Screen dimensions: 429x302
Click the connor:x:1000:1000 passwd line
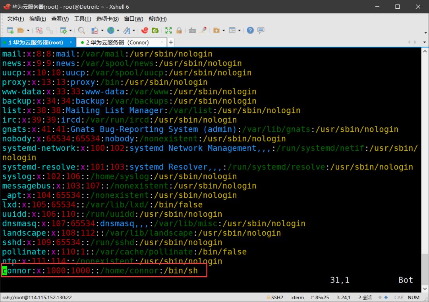pos(100,271)
